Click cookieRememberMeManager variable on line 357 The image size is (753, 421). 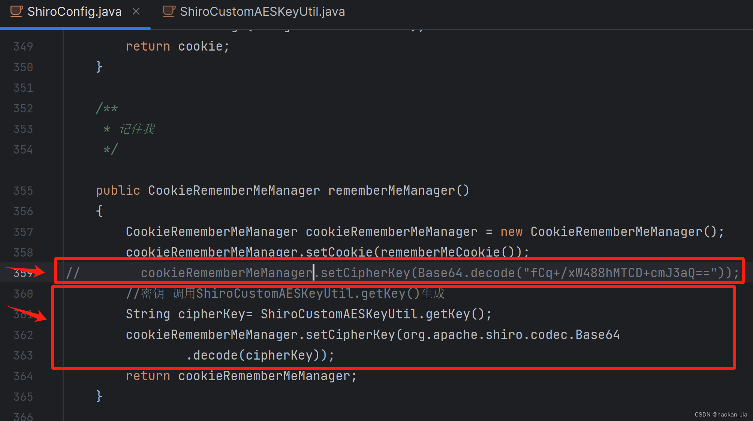coord(392,231)
